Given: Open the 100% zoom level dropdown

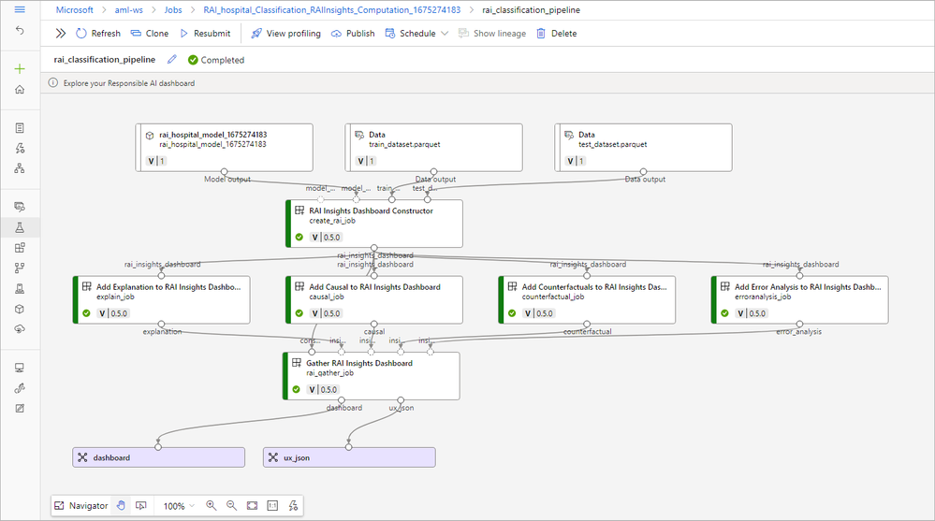Looking at the screenshot, I should point(179,506).
